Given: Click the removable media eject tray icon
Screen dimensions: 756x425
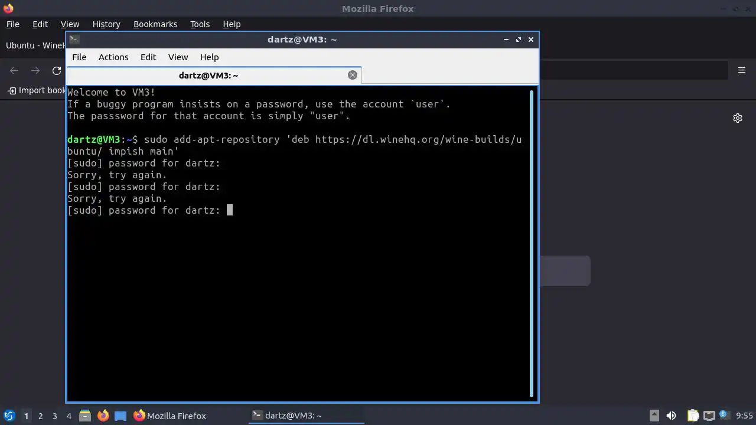Looking at the screenshot, I should [x=654, y=416].
